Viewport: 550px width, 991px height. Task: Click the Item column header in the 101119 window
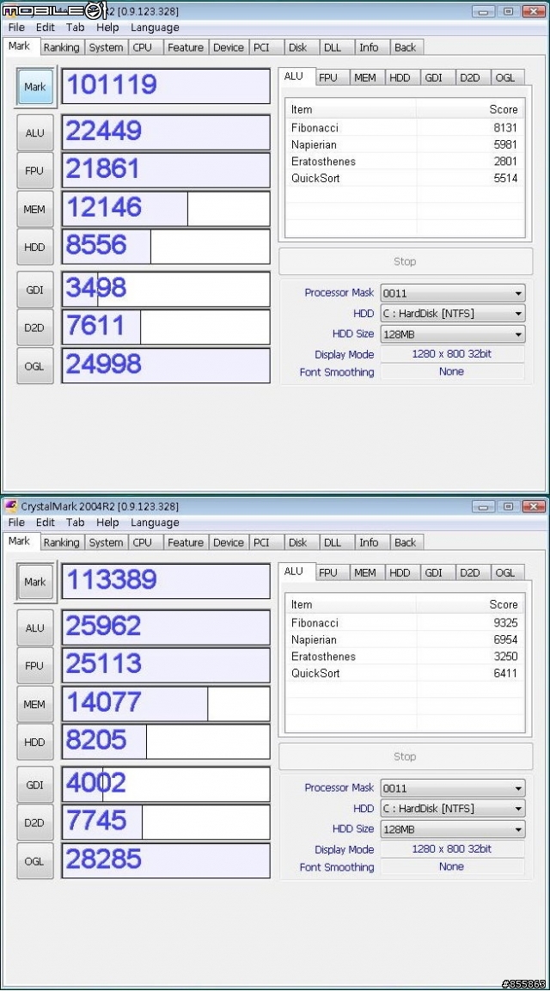(x=351, y=109)
